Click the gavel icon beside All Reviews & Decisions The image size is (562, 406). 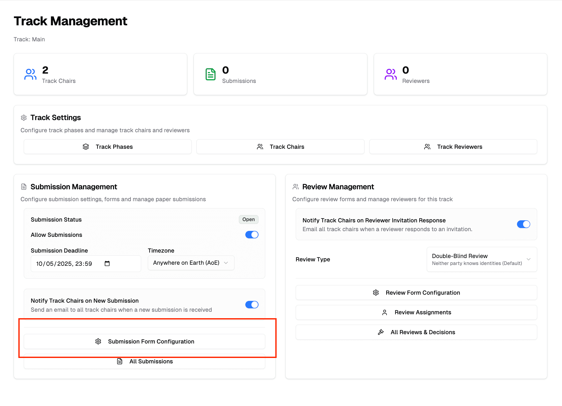click(x=381, y=332)
